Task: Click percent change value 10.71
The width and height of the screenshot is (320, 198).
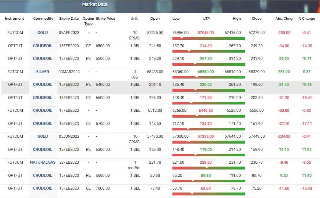Action: point(306,59)
